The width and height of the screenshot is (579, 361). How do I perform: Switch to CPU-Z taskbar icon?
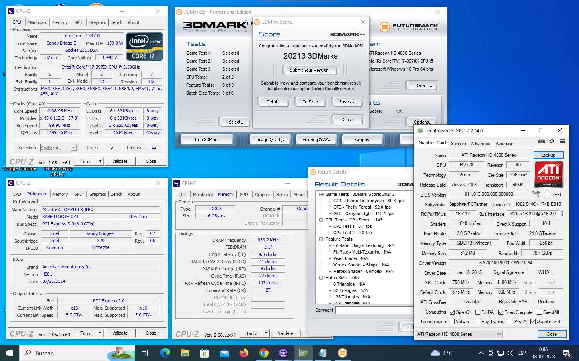coord(283,353)
